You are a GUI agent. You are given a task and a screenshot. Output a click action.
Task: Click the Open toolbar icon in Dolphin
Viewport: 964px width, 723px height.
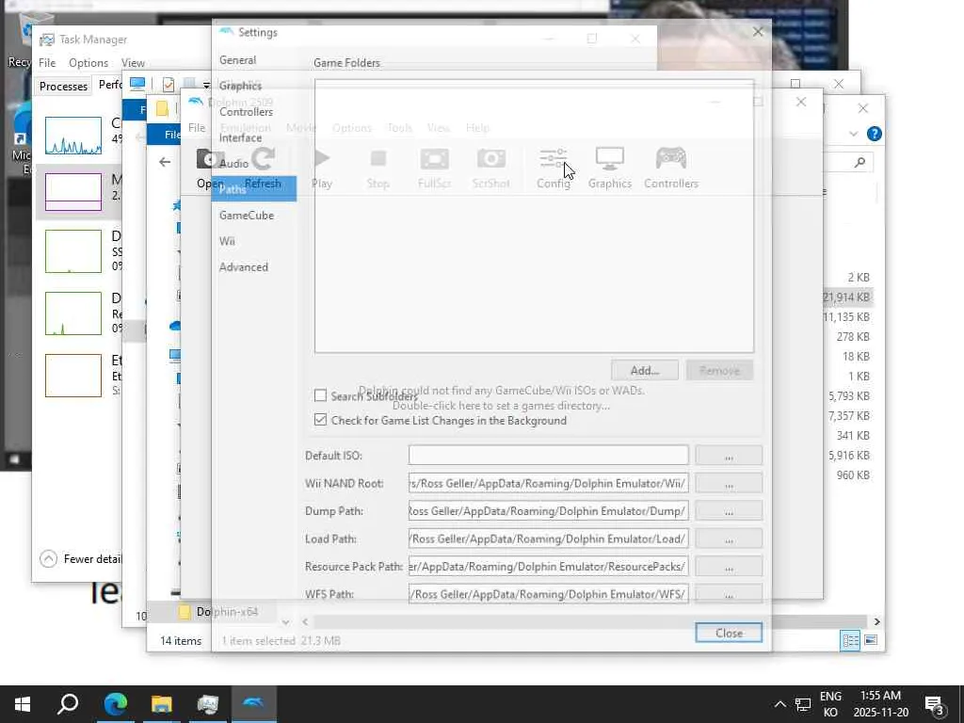[210, 160]
